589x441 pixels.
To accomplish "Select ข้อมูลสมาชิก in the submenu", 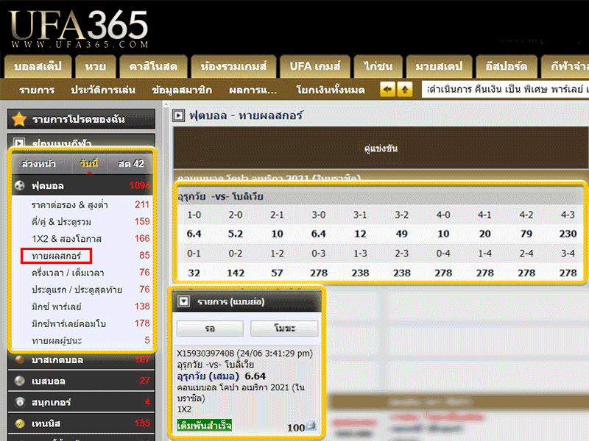I will (x=182, y=90).
